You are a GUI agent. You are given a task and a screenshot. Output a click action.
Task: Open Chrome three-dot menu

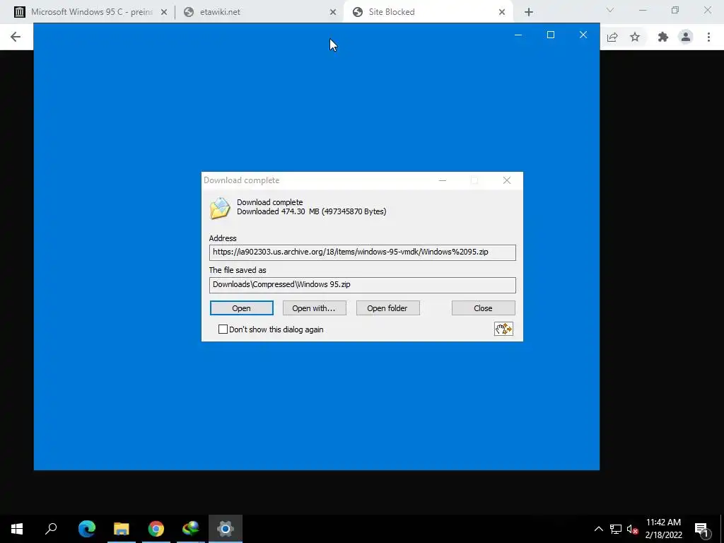(x=708, y=37)
